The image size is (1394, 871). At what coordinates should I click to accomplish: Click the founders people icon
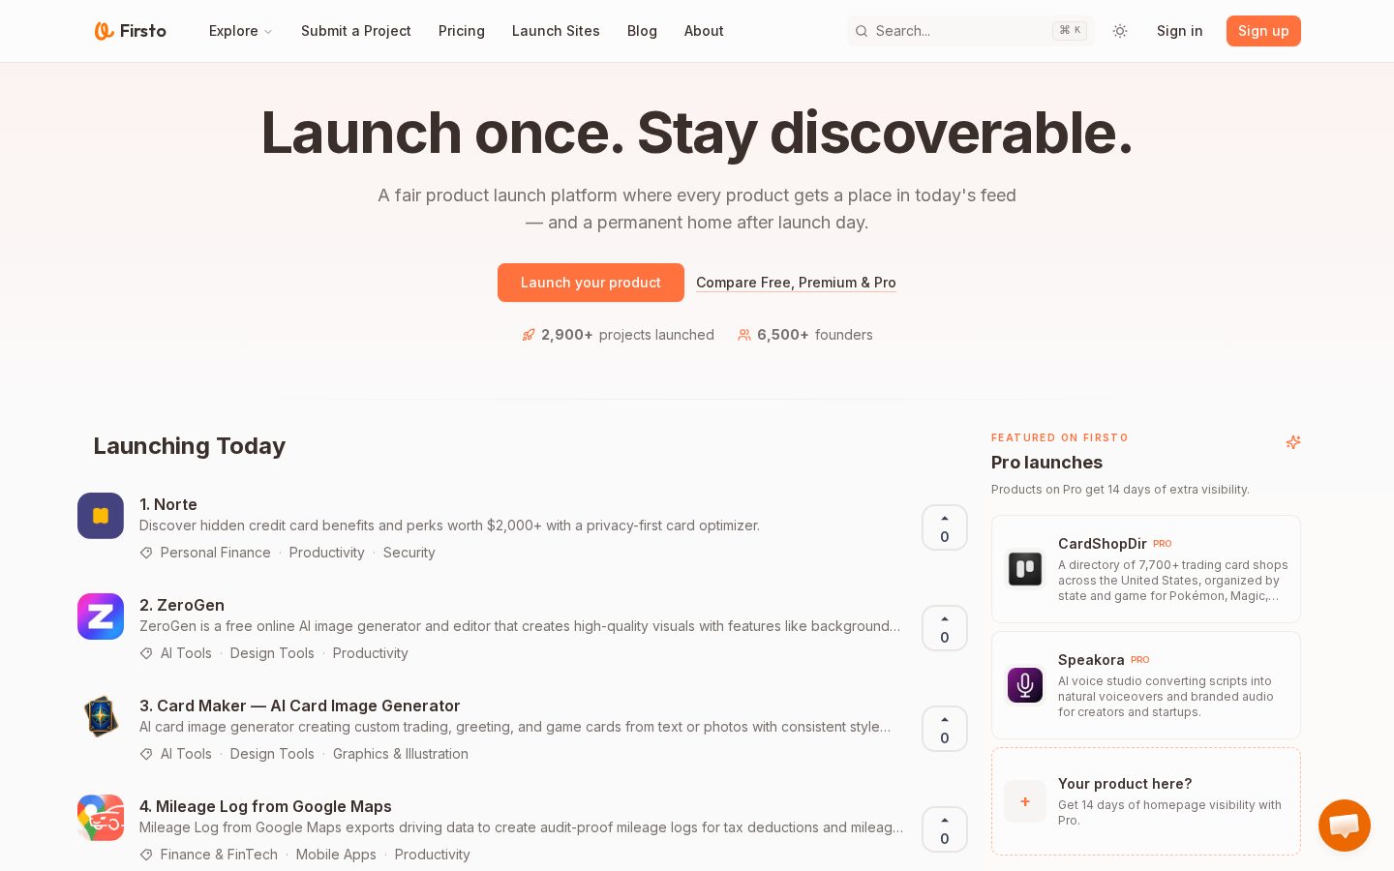(x=744, y=335)
